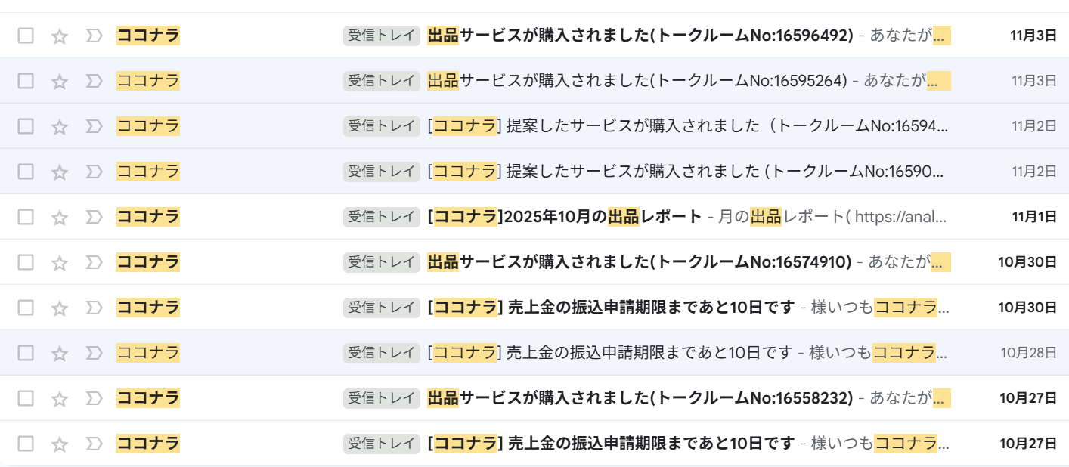Star the email with talk room No:16574910
The height and width of the screenshot is (467, 1069).
(x=60, y=262)
